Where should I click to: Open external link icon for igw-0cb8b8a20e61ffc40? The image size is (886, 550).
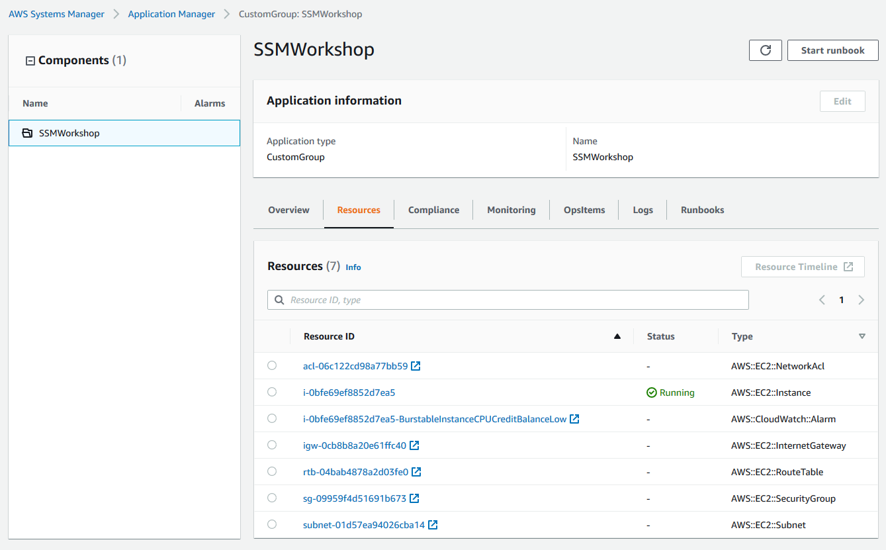pos(414,445)
